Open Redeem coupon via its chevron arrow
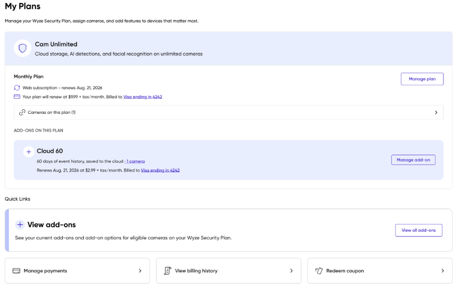Viewport: 456px width, 287px height. pos(443,271)
